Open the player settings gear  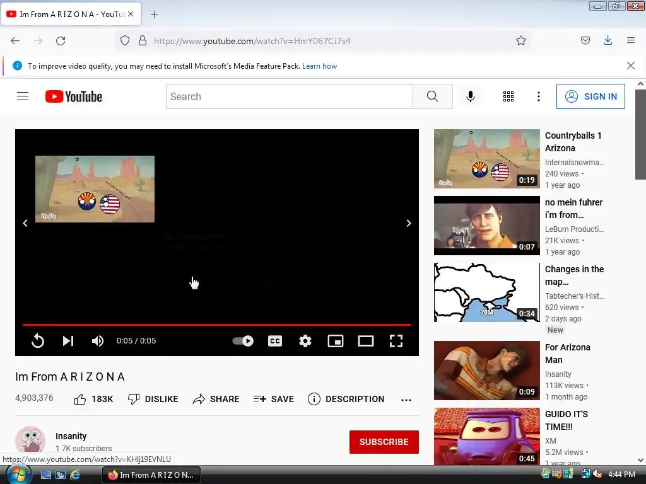(305, 341)
